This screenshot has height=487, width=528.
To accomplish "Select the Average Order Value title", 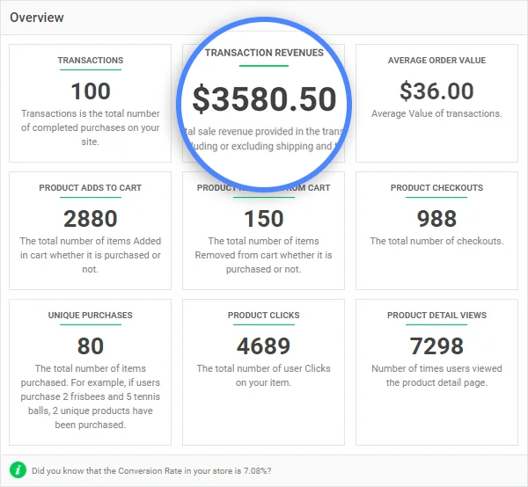I will (436, 61).
